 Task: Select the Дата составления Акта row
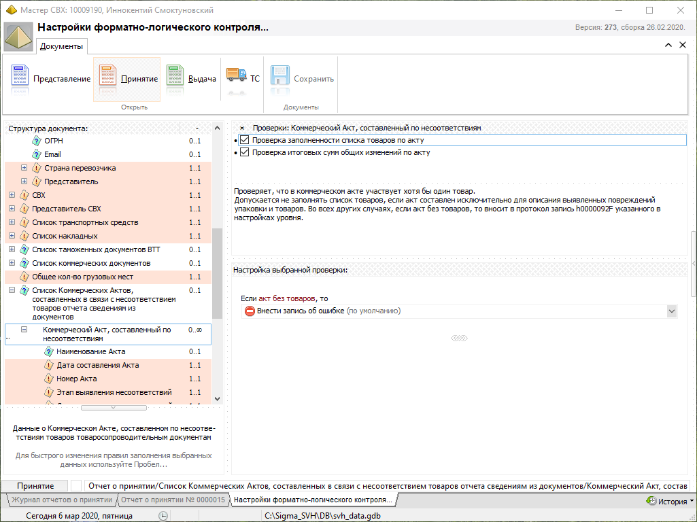tap(108, 365)
